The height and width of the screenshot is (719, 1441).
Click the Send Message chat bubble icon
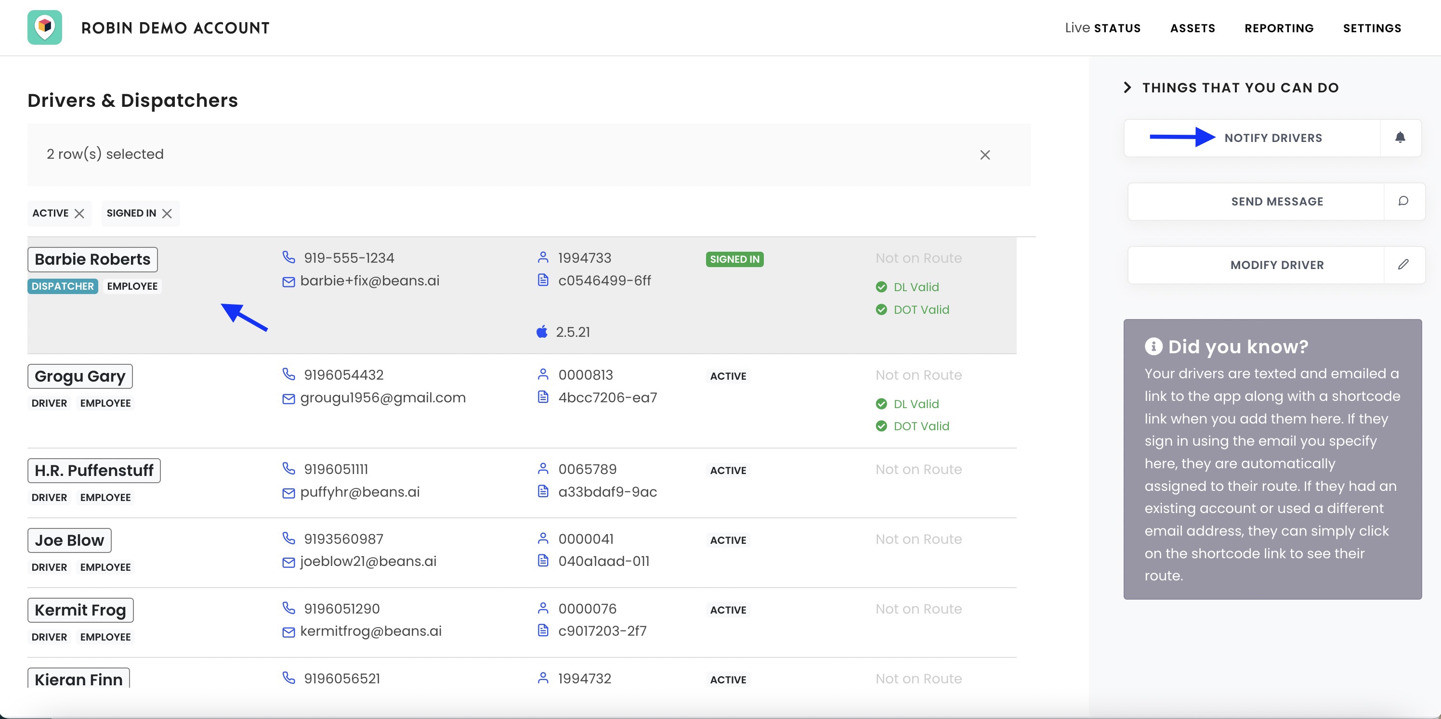point(1403,201)
